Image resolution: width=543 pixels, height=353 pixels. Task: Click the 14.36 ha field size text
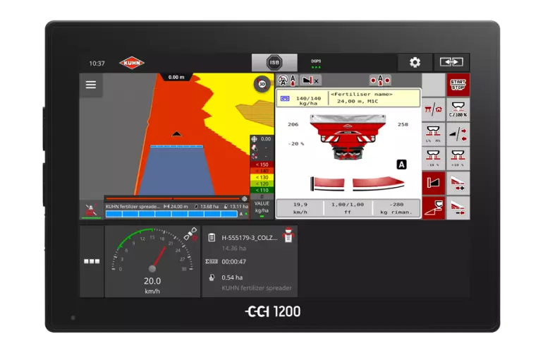[233, 249]
